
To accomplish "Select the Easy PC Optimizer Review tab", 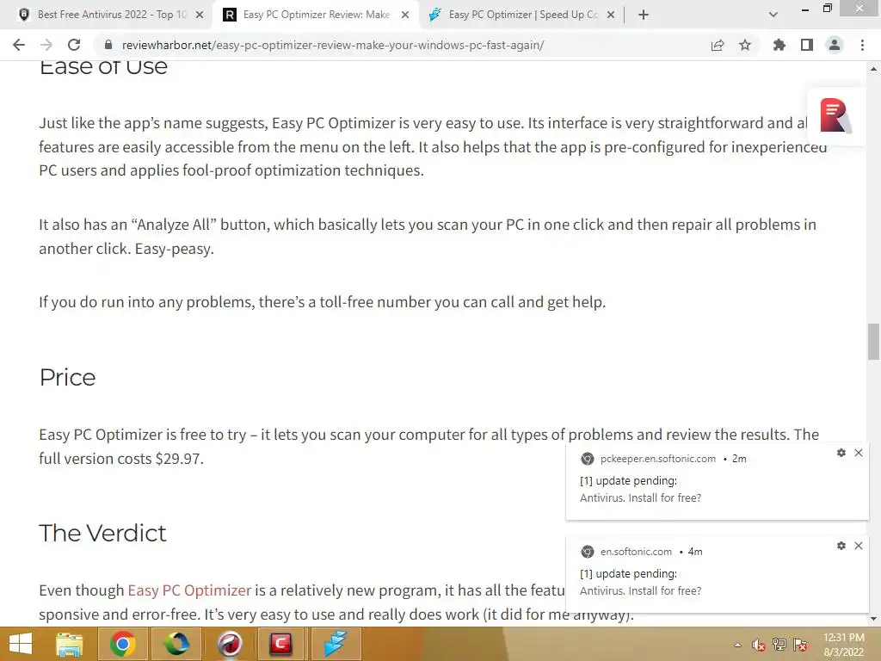I will pyautogui.click(x=316, y=15).
